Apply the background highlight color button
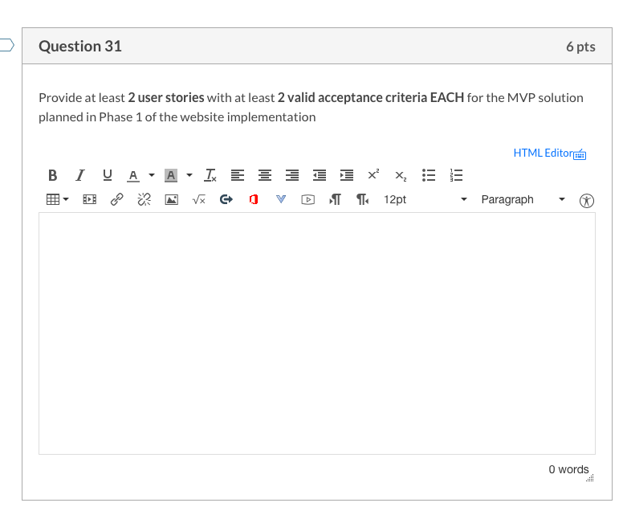The image size is (623, 507). point(171,175)
